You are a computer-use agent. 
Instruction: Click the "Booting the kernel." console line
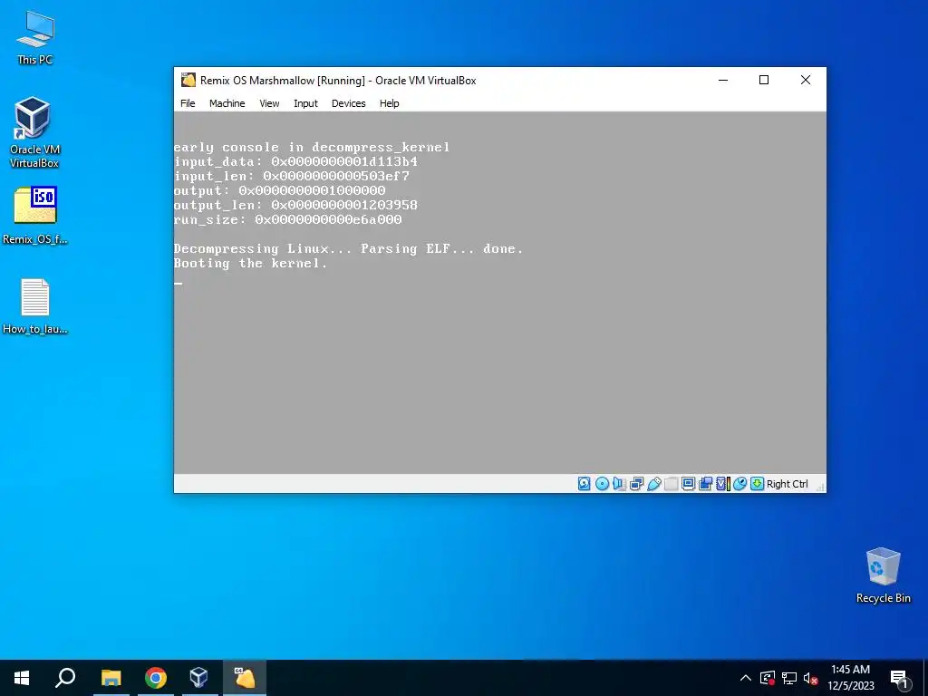[250, 264]
